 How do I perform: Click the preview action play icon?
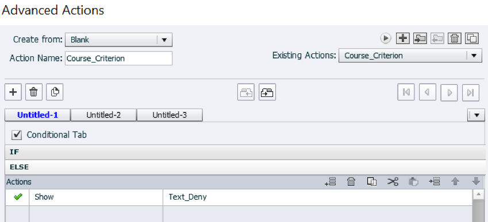[x=386, y=38]
